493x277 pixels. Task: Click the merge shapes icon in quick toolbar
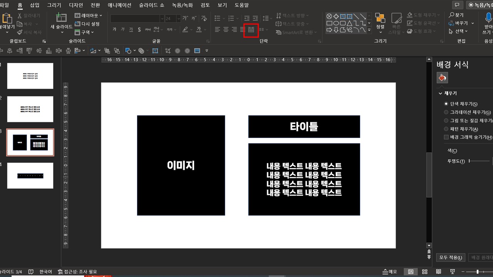tap(141, 51)
